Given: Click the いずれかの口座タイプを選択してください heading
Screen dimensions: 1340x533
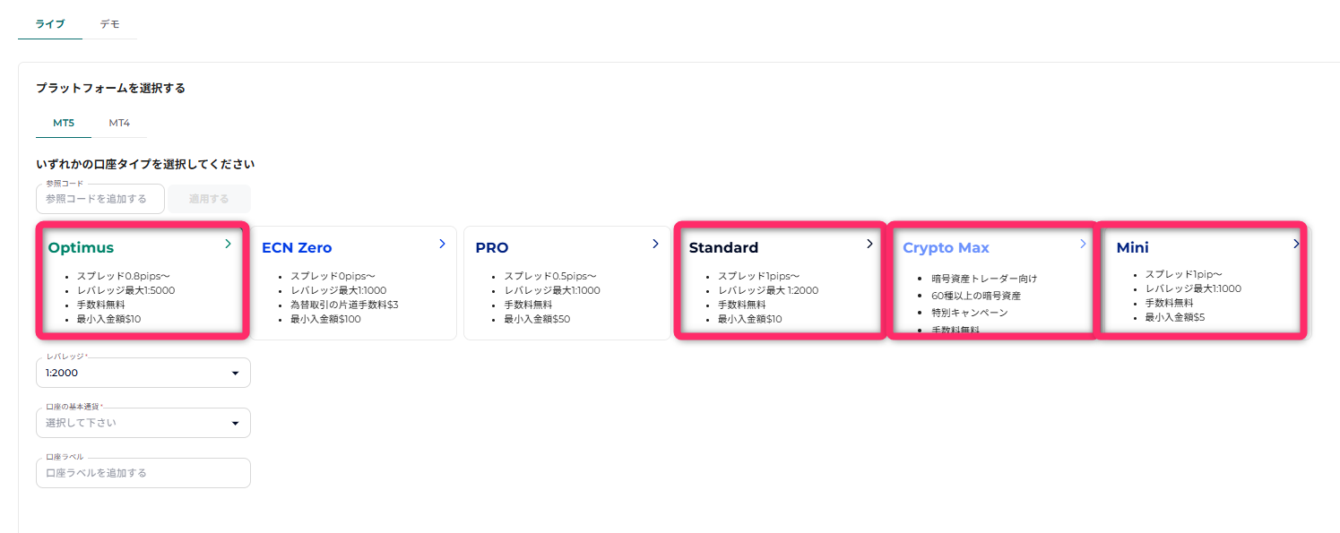Looking at the screenshot, I should click(x=145, y=164).
